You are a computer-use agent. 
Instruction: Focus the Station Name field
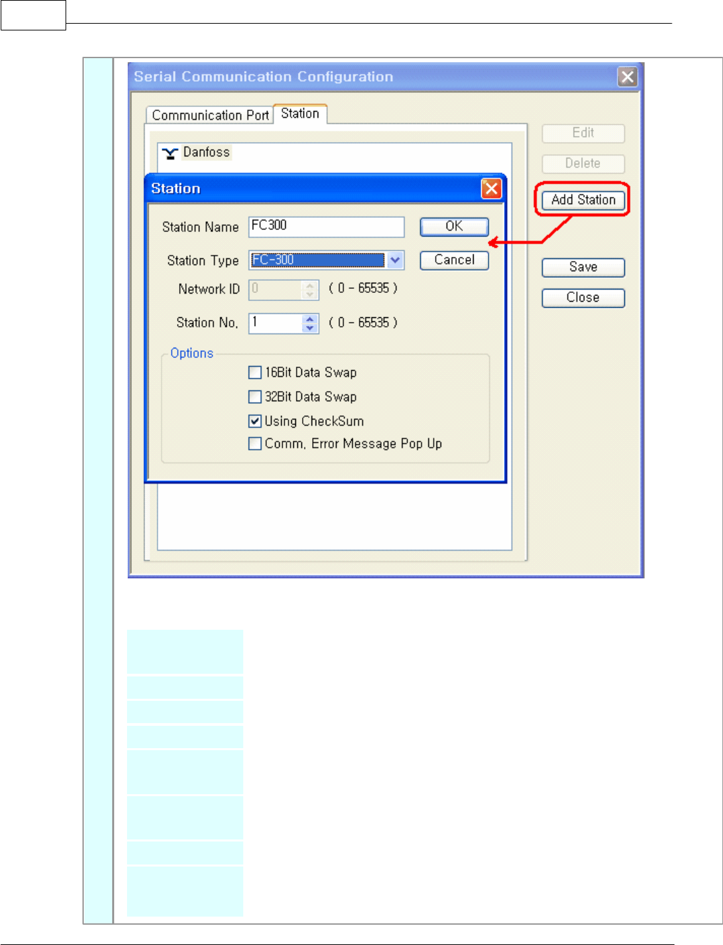click(326, 227)
